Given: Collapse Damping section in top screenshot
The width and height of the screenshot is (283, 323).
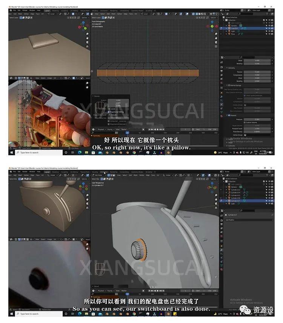Looking at the screenshot, I should point(227,68).
